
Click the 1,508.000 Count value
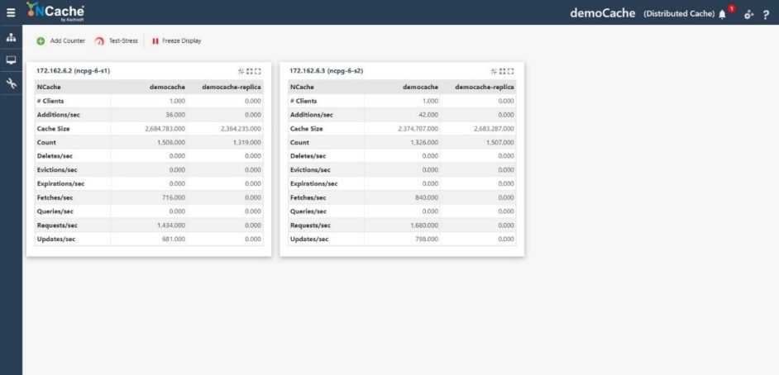point(172,142)
